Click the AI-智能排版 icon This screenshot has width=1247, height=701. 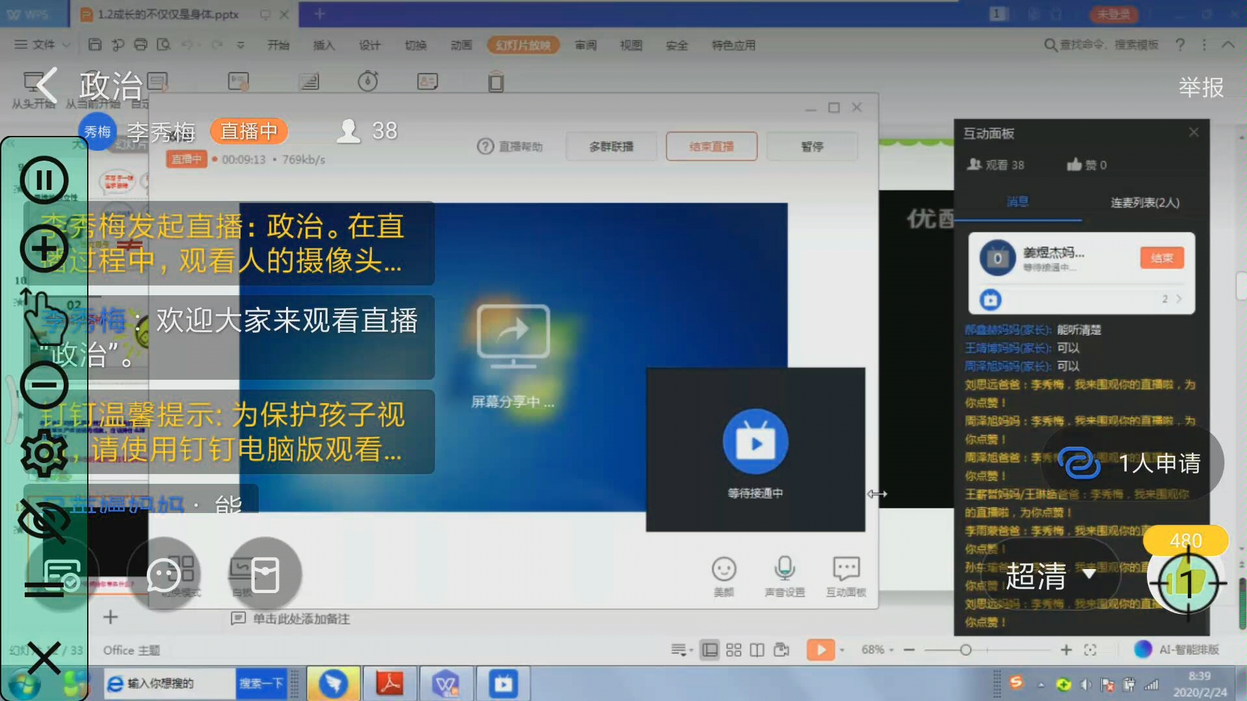[x=1142, y=649]
